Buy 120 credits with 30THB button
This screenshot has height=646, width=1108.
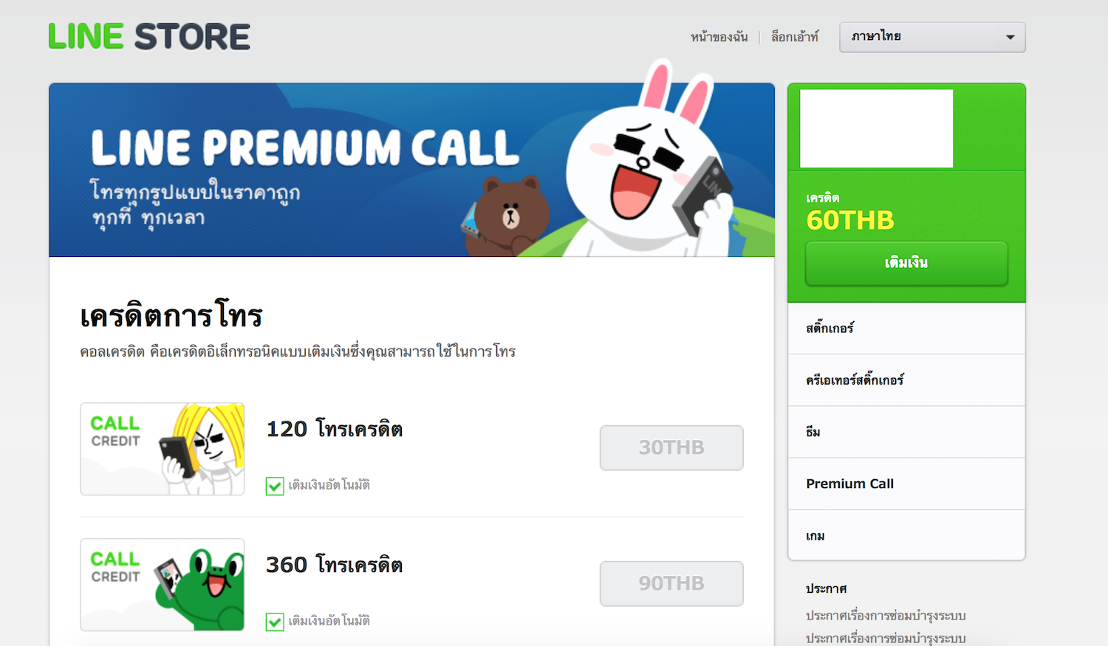[x=671, y=447]
